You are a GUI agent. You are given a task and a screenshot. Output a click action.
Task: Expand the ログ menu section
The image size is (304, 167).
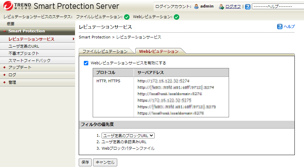click(x=4, y=75)
